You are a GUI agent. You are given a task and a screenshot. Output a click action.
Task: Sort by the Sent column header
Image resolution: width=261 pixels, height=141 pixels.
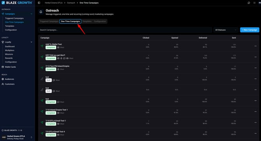[234, 38]
